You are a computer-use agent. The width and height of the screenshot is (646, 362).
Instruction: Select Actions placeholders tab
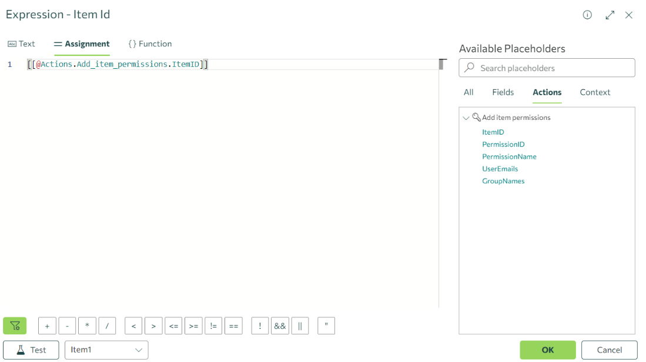(547, 92)
